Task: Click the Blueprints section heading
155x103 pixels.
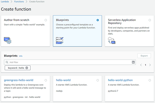Action: point(11,56)
